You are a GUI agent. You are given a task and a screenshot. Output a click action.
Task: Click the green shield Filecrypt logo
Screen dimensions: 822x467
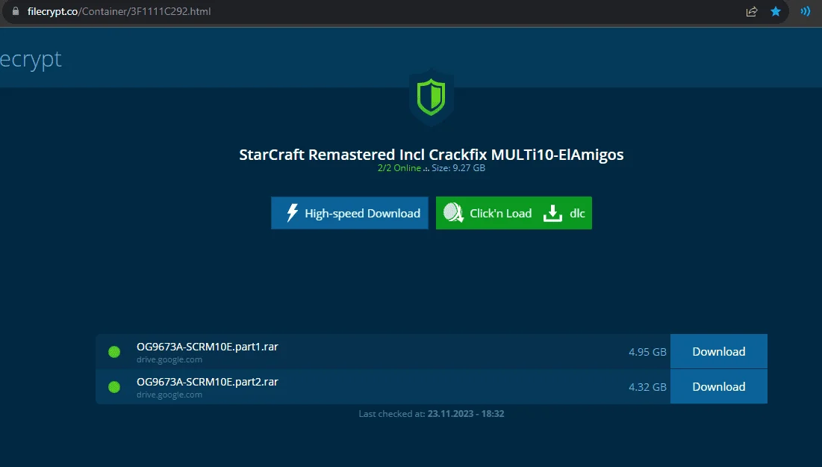tap(431, 97)
